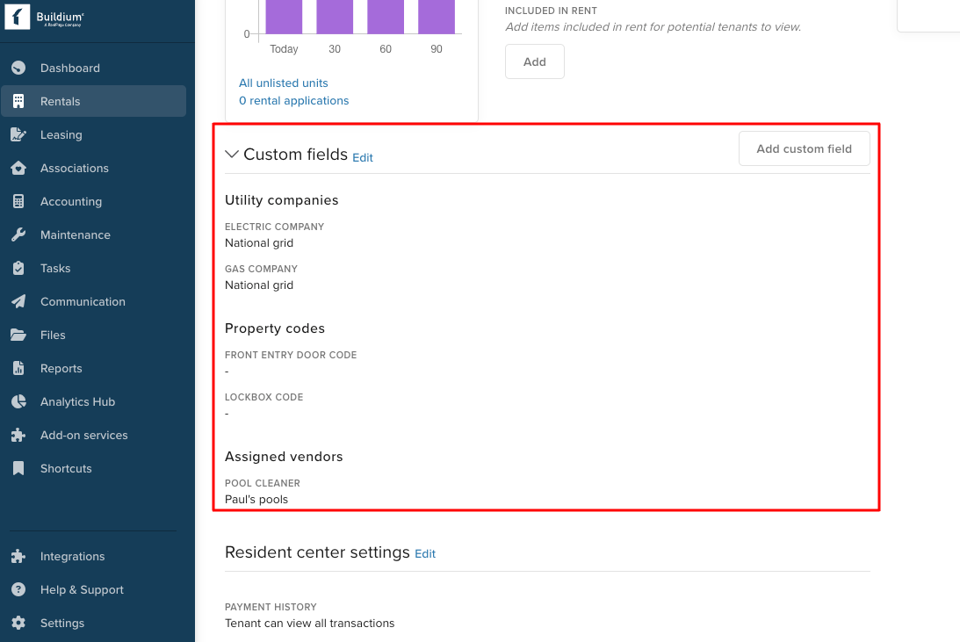Select the Rentals menu item

(x=61, y=101)
